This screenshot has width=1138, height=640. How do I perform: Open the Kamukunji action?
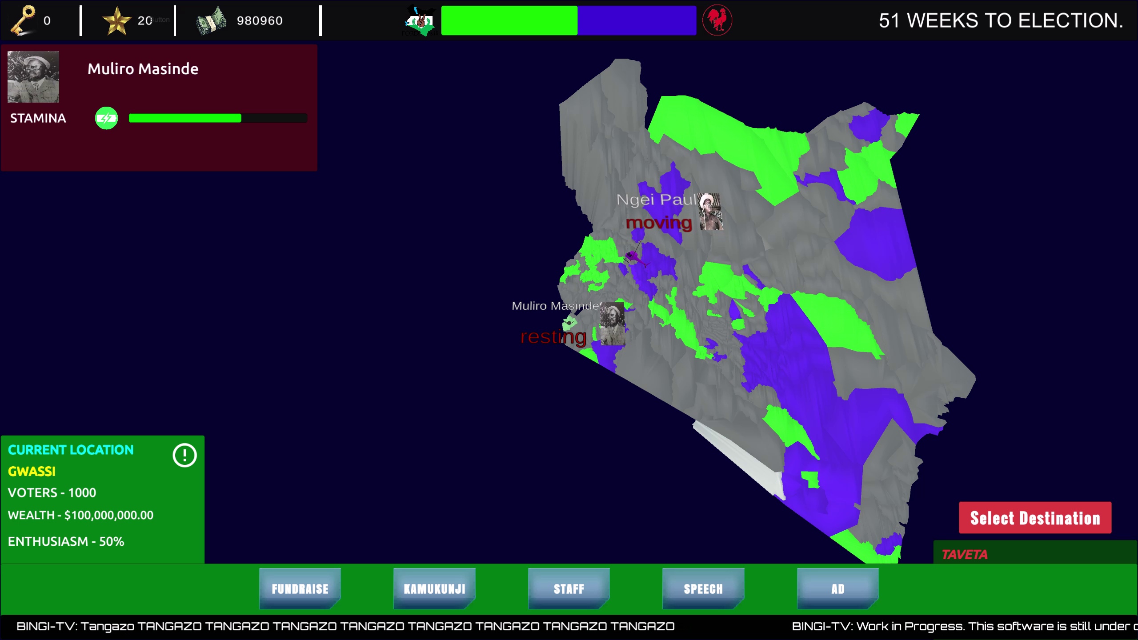pos(434,588)
